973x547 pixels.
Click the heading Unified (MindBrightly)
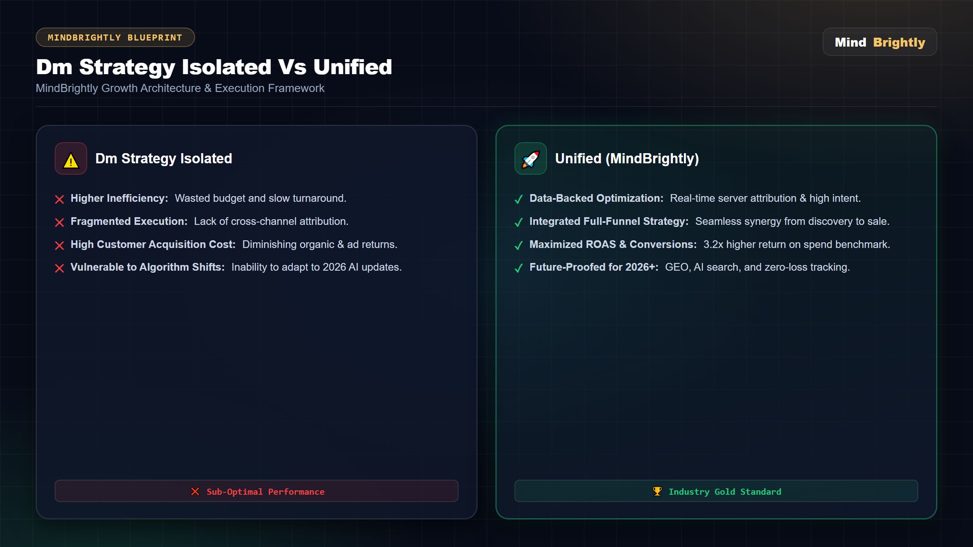point(627,158)
